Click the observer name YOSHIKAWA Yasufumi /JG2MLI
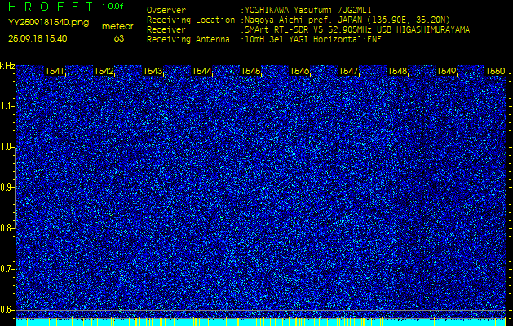 308,10
